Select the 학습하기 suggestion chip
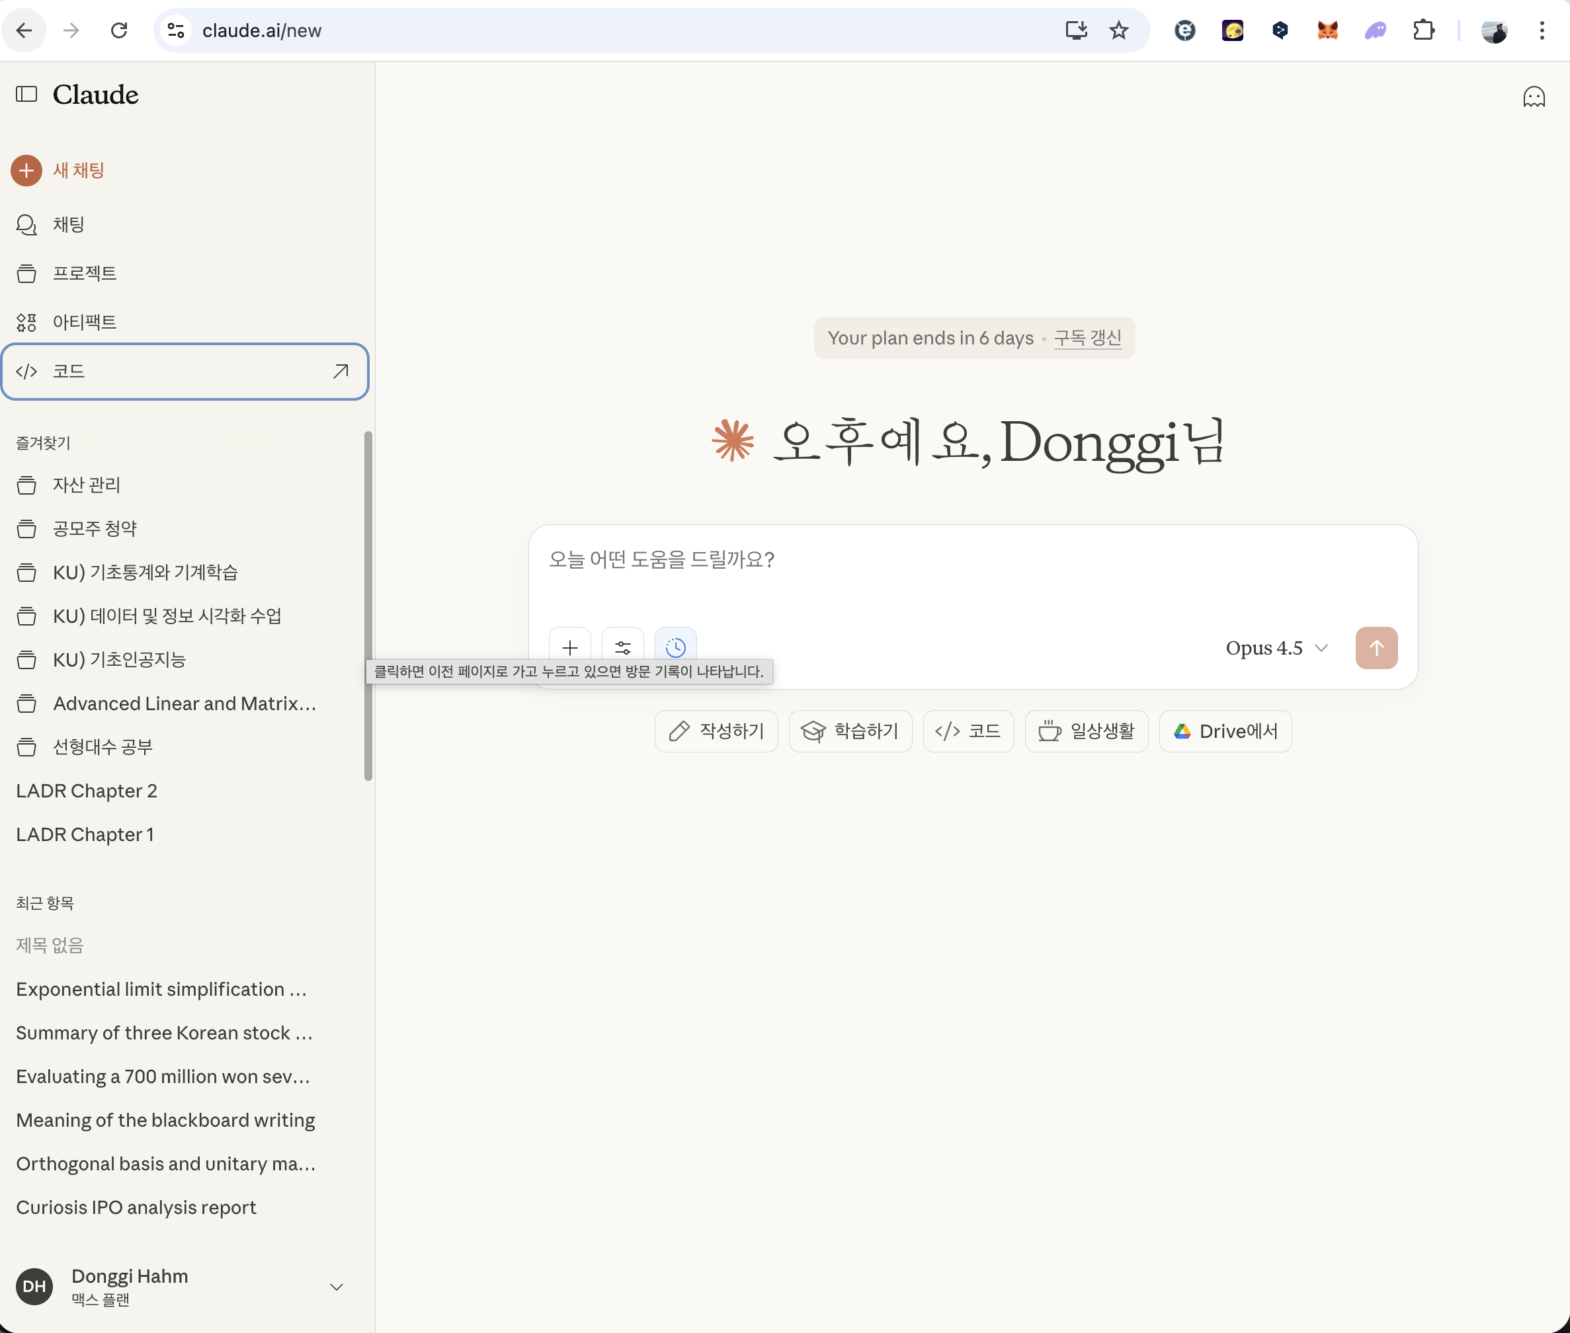Image resolution: width=1570 pixels, height=1333 pixels. click(x=850, y=731)
